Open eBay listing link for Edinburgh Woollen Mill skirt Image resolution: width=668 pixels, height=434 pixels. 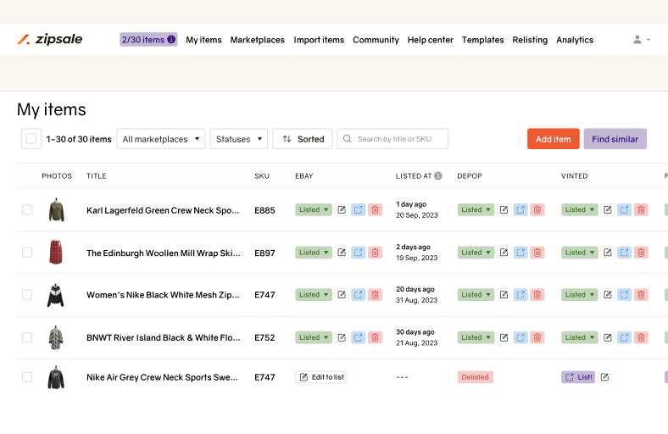(358, 253)
